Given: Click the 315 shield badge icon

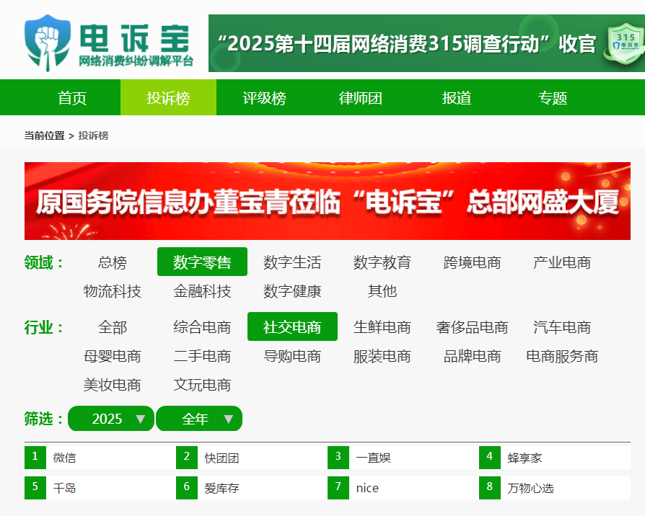Looking at the screenshot, I should click(623, 43).
